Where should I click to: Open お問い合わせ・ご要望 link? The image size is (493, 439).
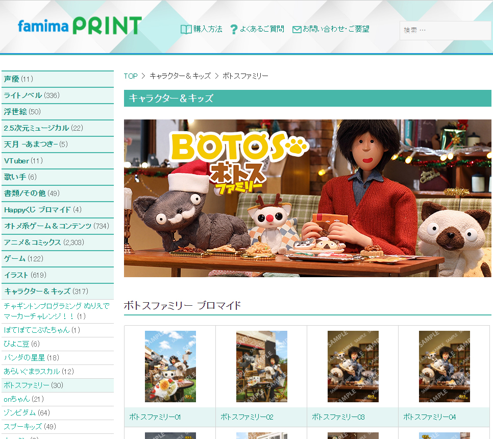point(336,29)
